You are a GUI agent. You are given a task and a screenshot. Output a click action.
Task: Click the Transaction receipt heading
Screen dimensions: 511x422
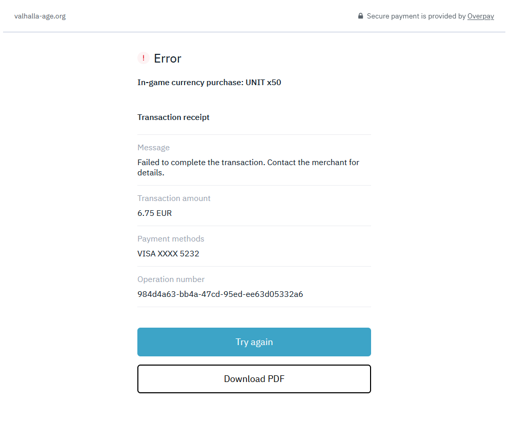[173, 117]
